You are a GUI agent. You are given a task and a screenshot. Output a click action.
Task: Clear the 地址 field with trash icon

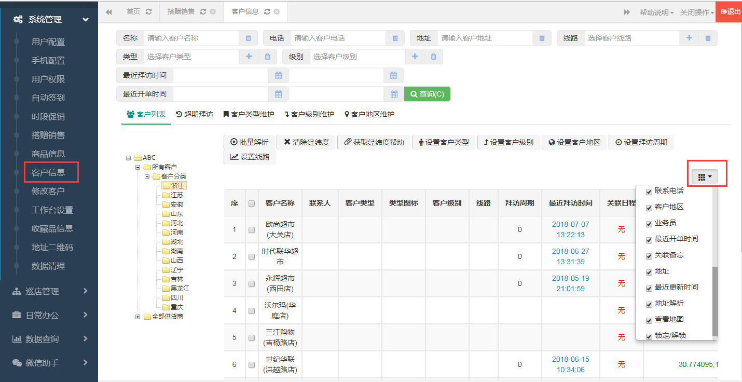tap(542, 38)
